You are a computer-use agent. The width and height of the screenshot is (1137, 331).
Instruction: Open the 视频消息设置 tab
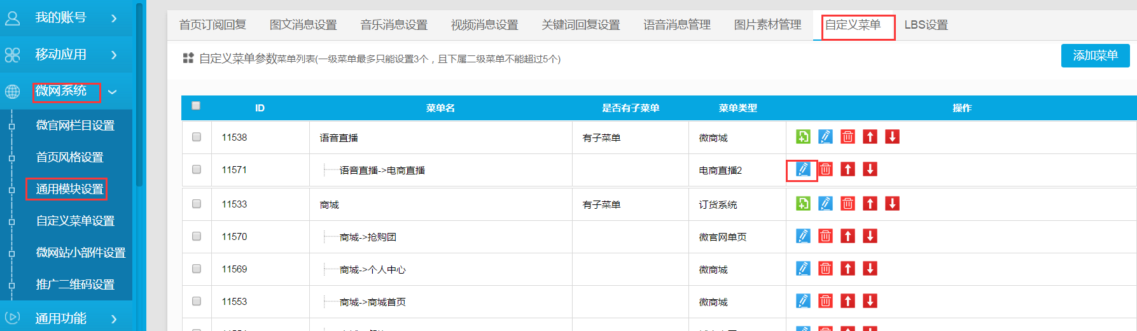pyautogui.click(x=485, y=25)
